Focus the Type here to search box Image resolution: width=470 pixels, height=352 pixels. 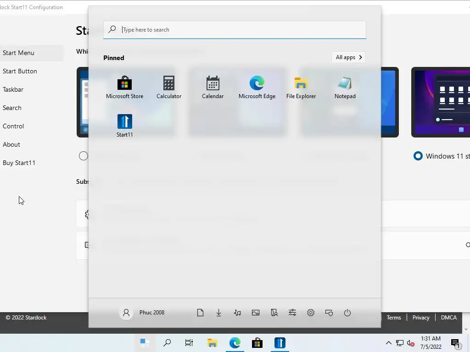coord(235,30)
